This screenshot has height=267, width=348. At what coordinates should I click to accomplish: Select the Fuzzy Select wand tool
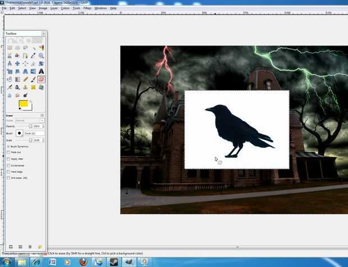33,48
